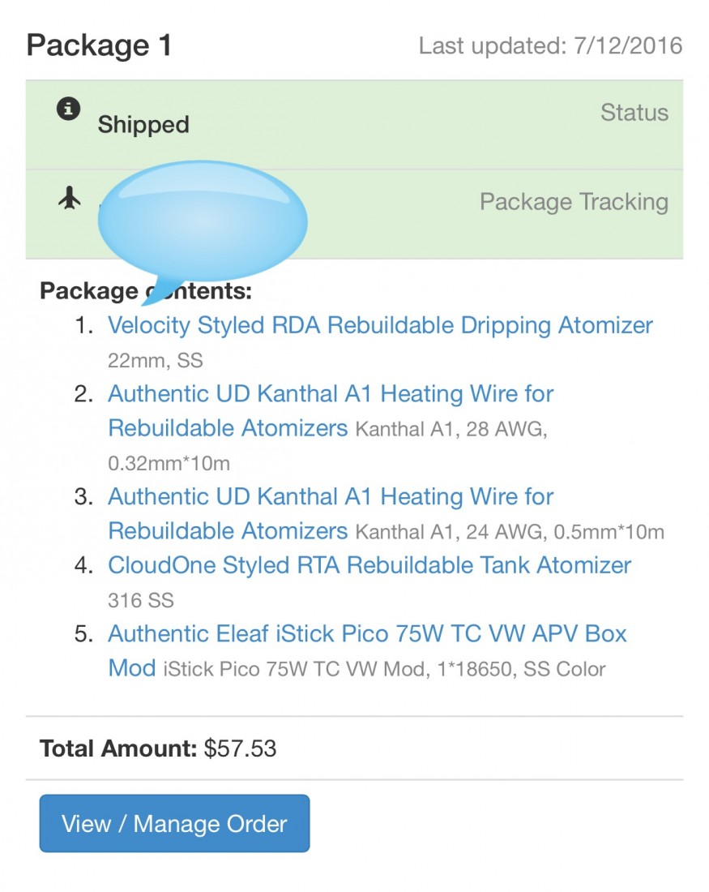Image resolution: width=709 pixels, height=892 pixels.
Task: Open item 2 Kanthal A1 Heating Wire link
Action: [331, 394]
